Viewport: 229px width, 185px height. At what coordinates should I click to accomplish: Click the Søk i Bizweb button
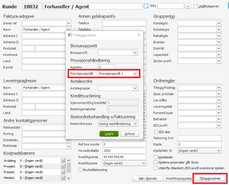[148, 178]
